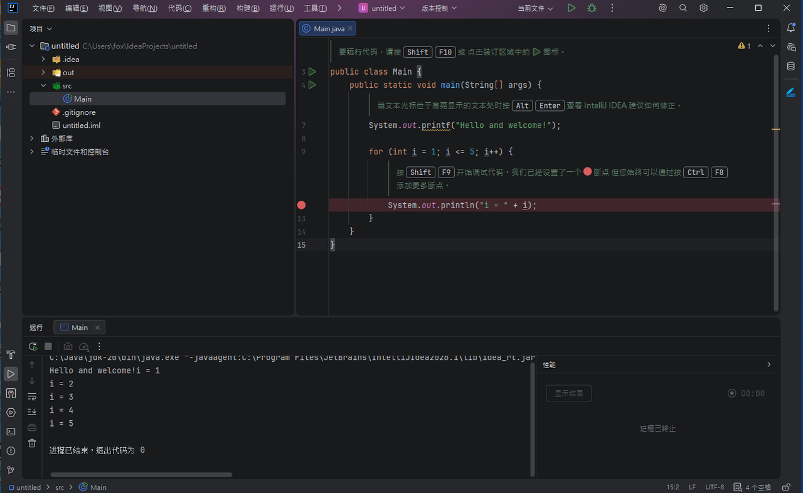Open the Search Everywhere magnifier icon
803x493 pixels.
pyautogui.click(x=683, y=8)
